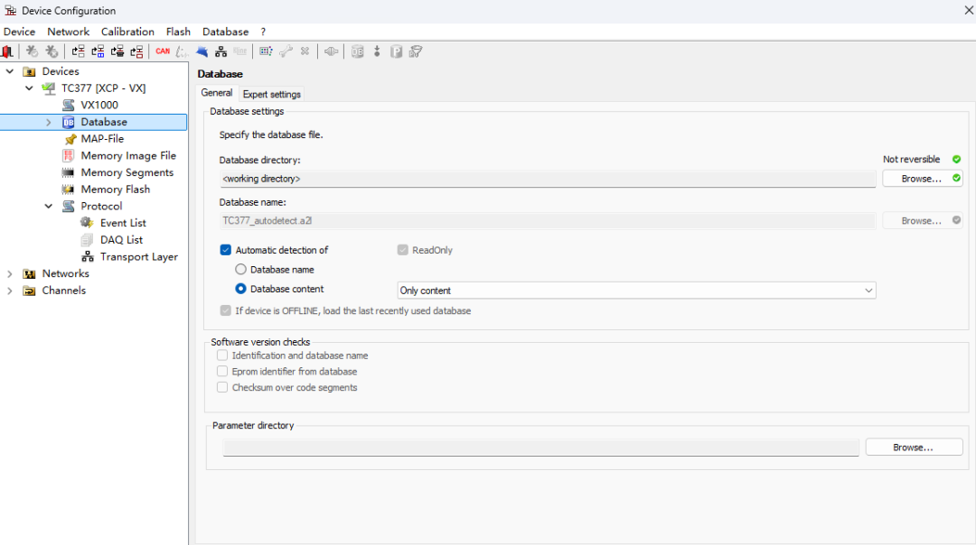Click the Memory Image File icon
Image resolution: width=976 pixels, height=545 pixels.
point(69,156)
